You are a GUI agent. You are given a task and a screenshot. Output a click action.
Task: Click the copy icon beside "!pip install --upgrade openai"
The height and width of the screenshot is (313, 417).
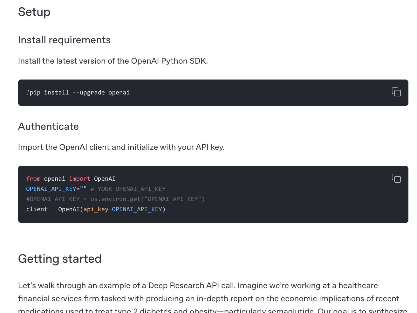396,92
